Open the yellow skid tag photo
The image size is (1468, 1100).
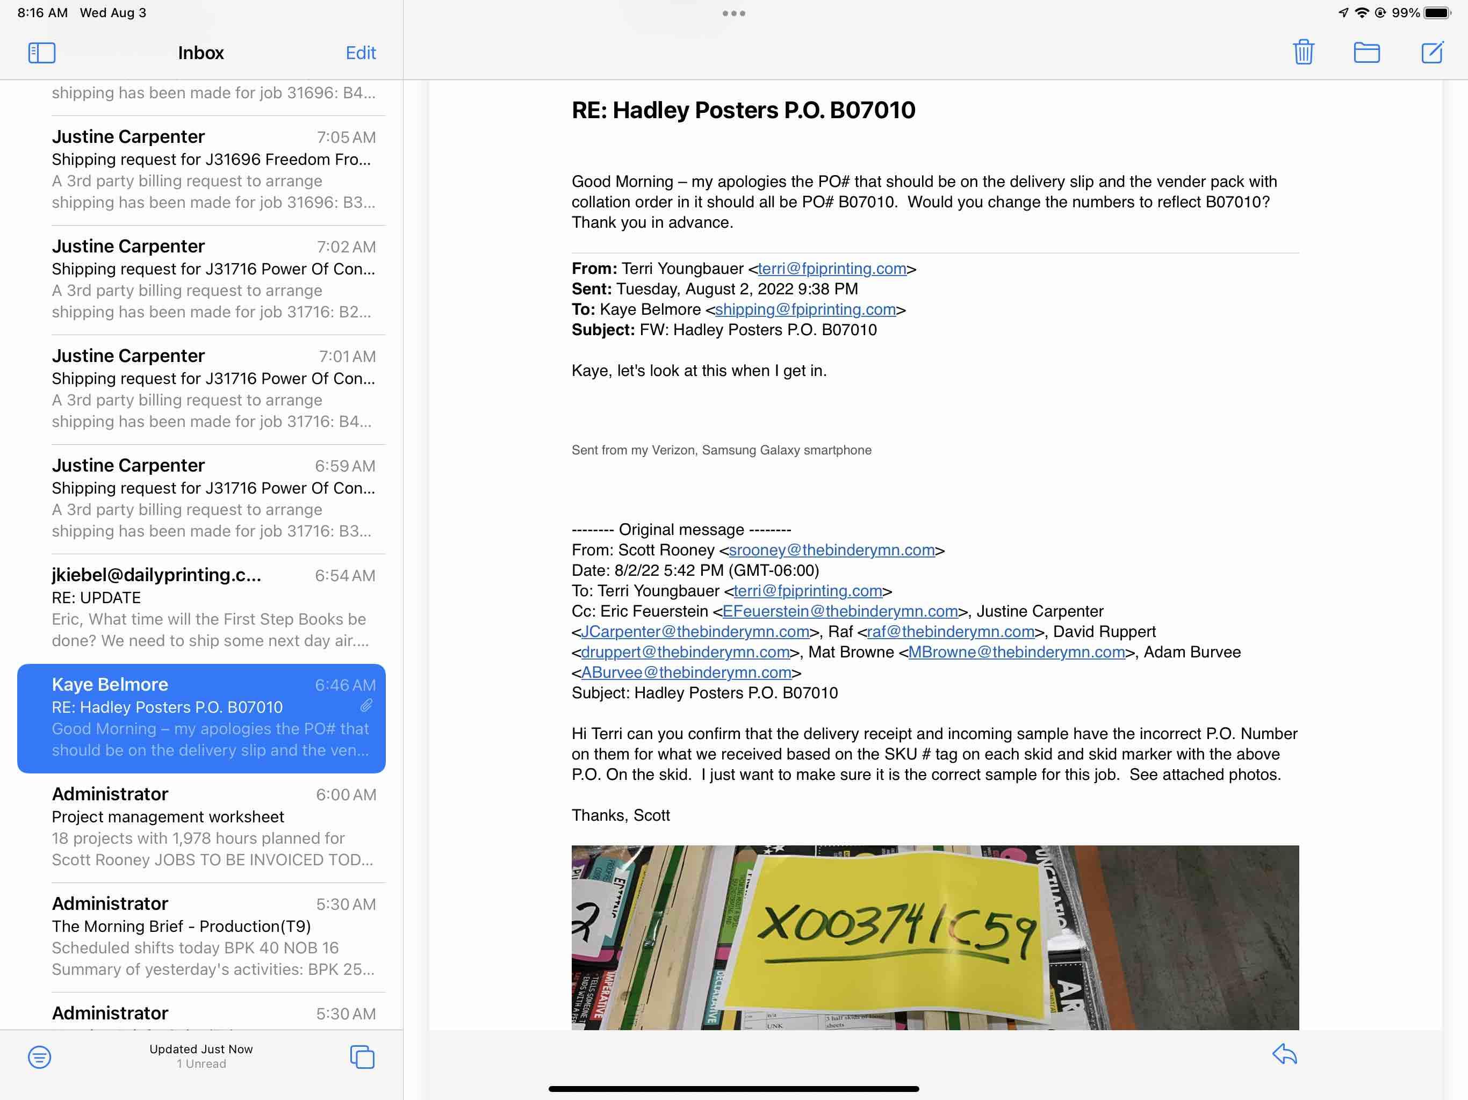(x=934, y=937)
